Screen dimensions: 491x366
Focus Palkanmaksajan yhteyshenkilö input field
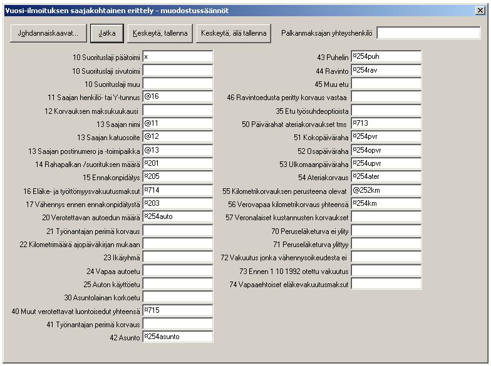tap(428, 33)
